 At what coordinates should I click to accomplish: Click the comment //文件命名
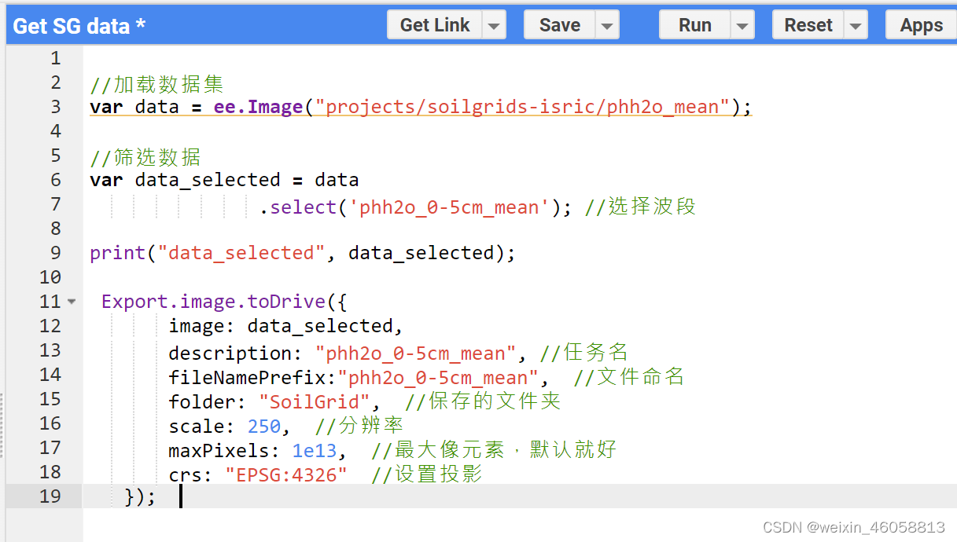click(629, 377)
